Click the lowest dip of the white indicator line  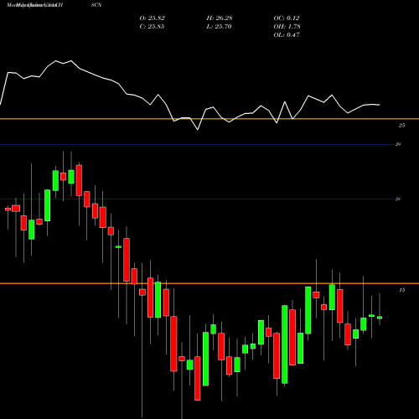[x=198, y=130]
